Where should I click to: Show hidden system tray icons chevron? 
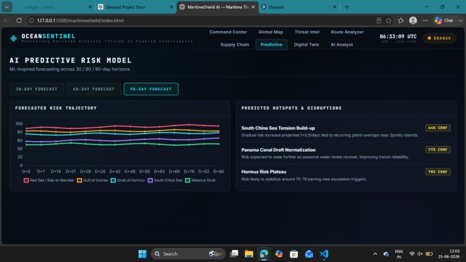pos(375,254)
